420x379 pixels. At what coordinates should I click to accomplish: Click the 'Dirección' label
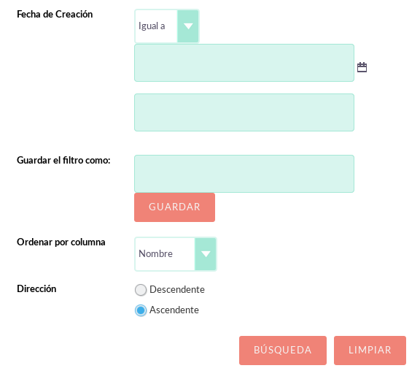36,289
